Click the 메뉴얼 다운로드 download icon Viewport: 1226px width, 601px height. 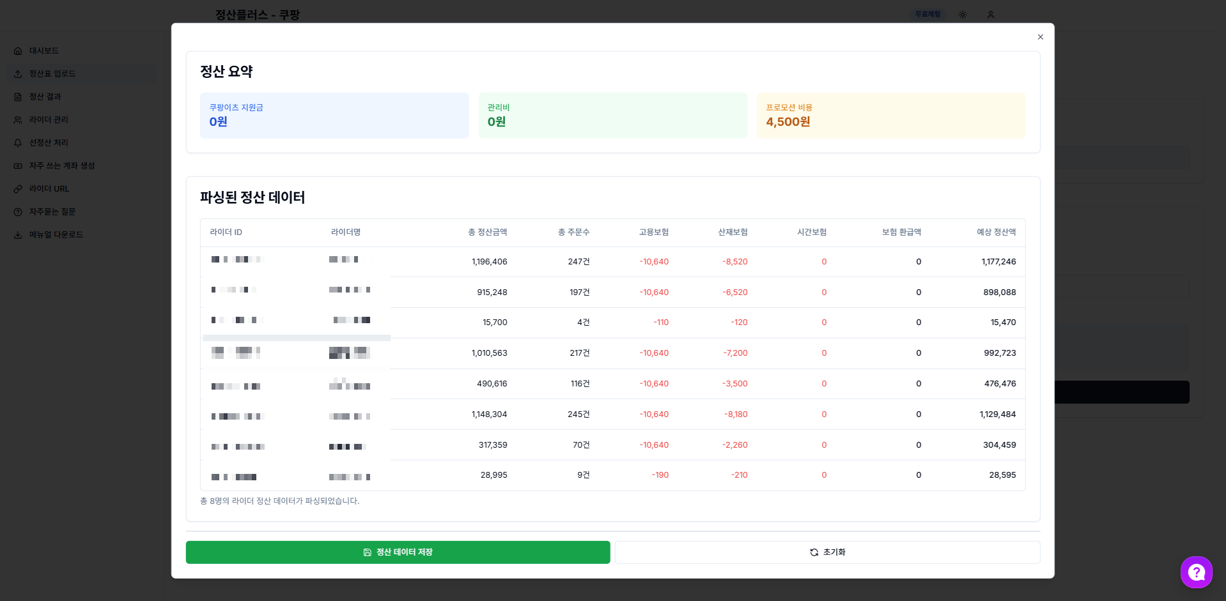18,235
